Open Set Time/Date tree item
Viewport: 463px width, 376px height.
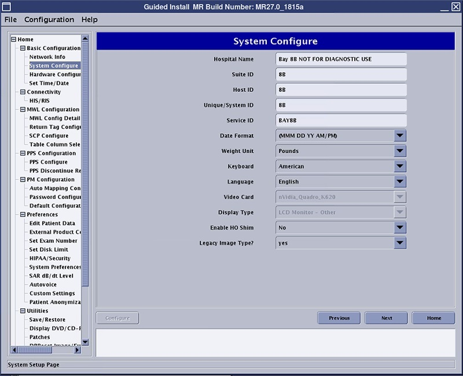(x=49, y=83)
